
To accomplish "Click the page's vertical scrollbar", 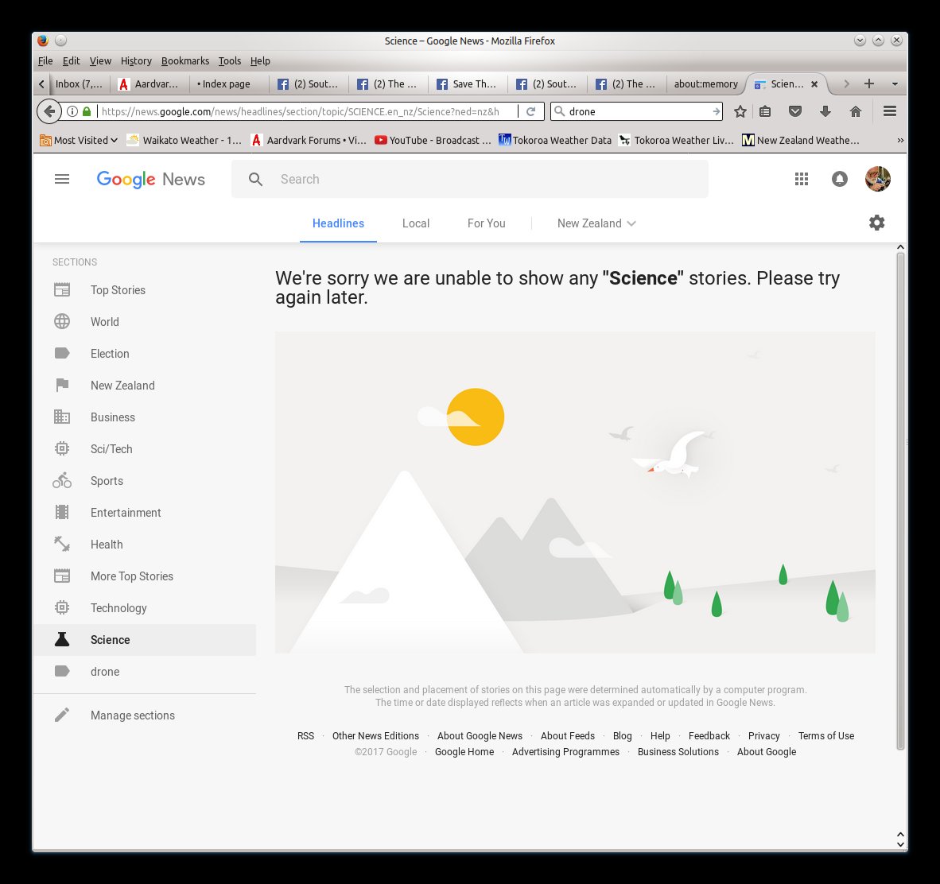I will coord(900,501).
